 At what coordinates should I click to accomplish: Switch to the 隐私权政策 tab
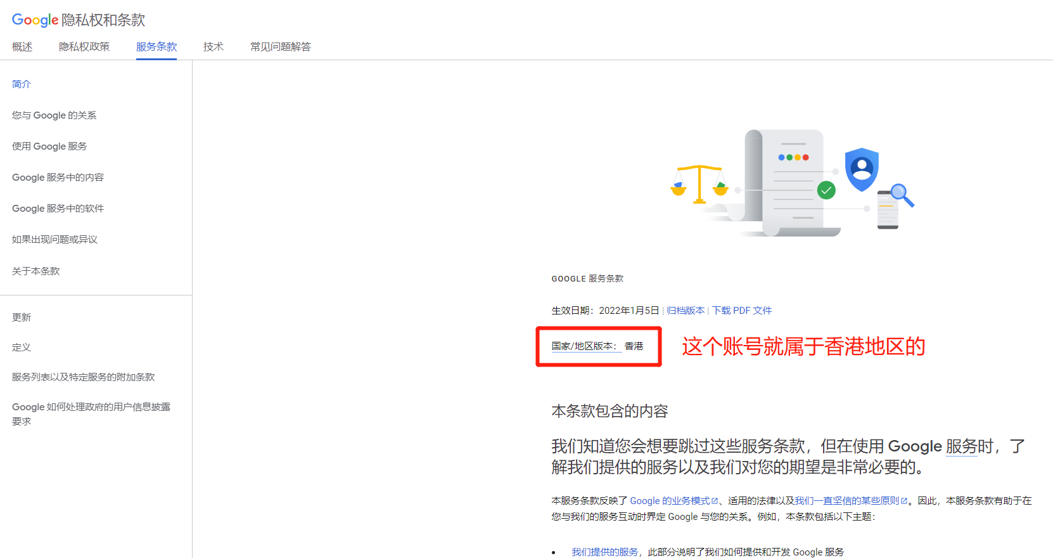[84, 47]
